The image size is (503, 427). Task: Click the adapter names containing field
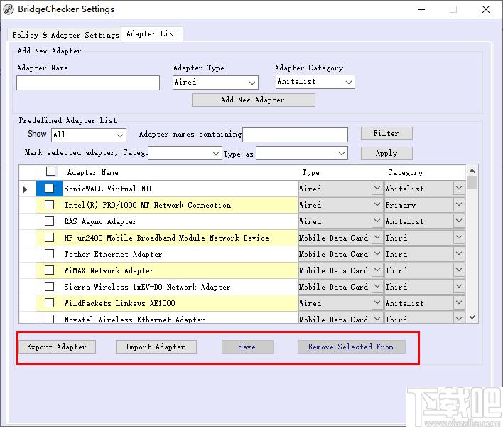295,135
